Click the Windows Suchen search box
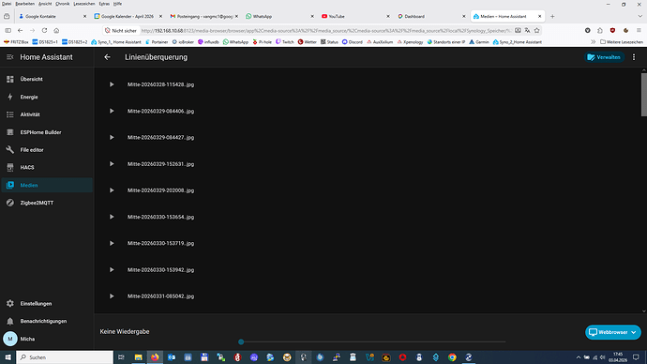 65,357
